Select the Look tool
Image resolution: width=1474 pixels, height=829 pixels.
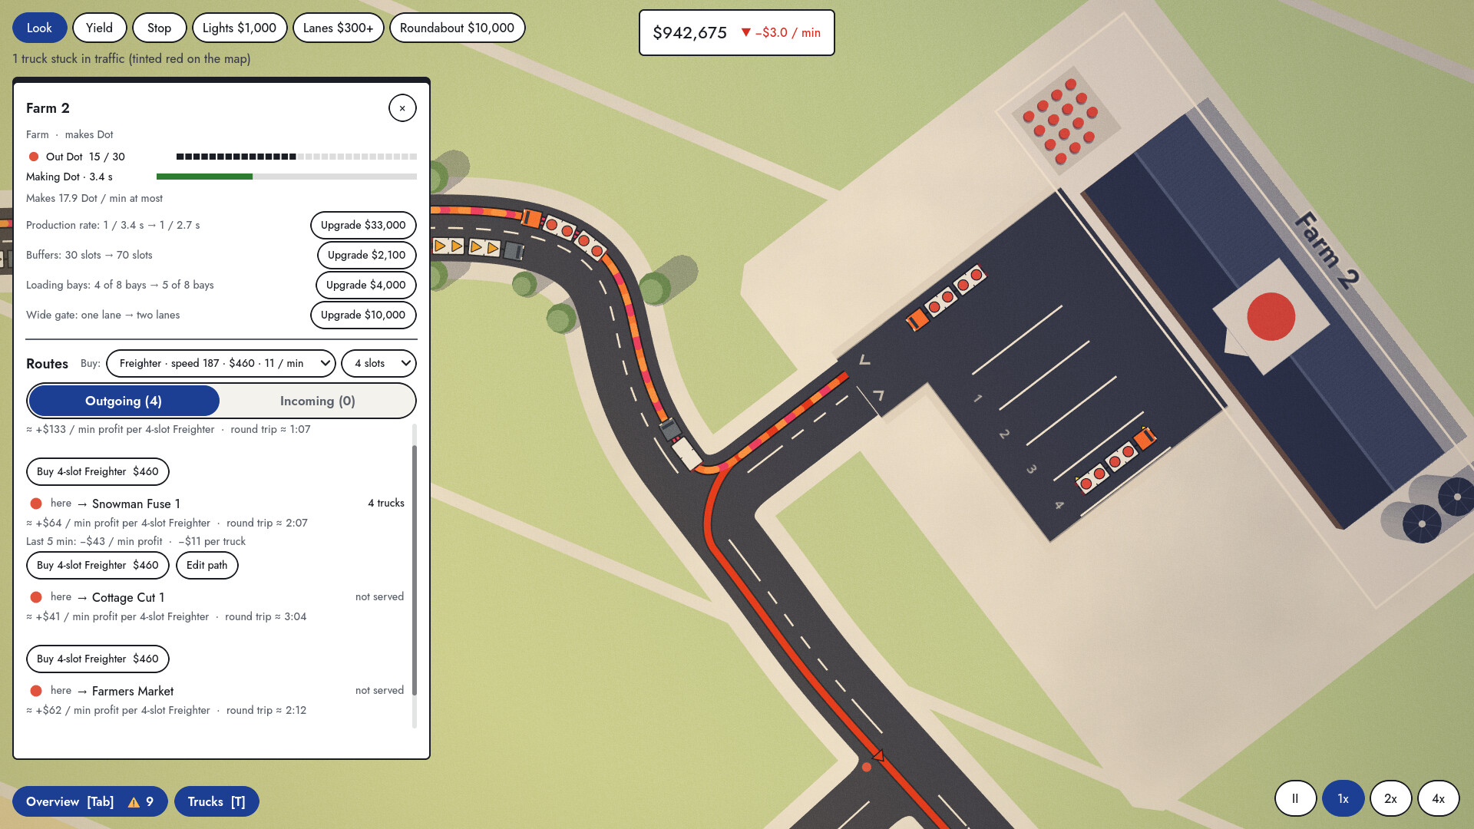coord(39,28)
